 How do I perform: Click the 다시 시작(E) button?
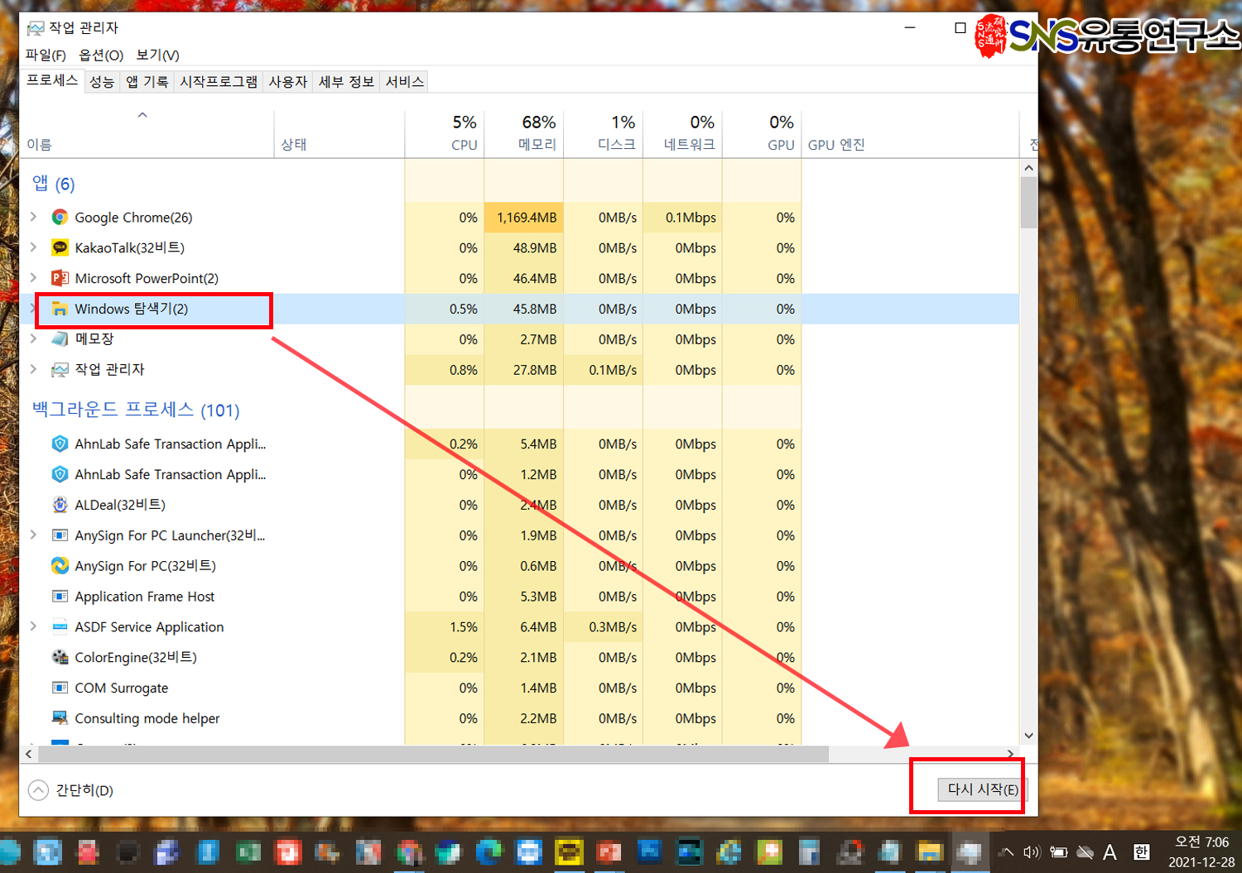[982, 789]
